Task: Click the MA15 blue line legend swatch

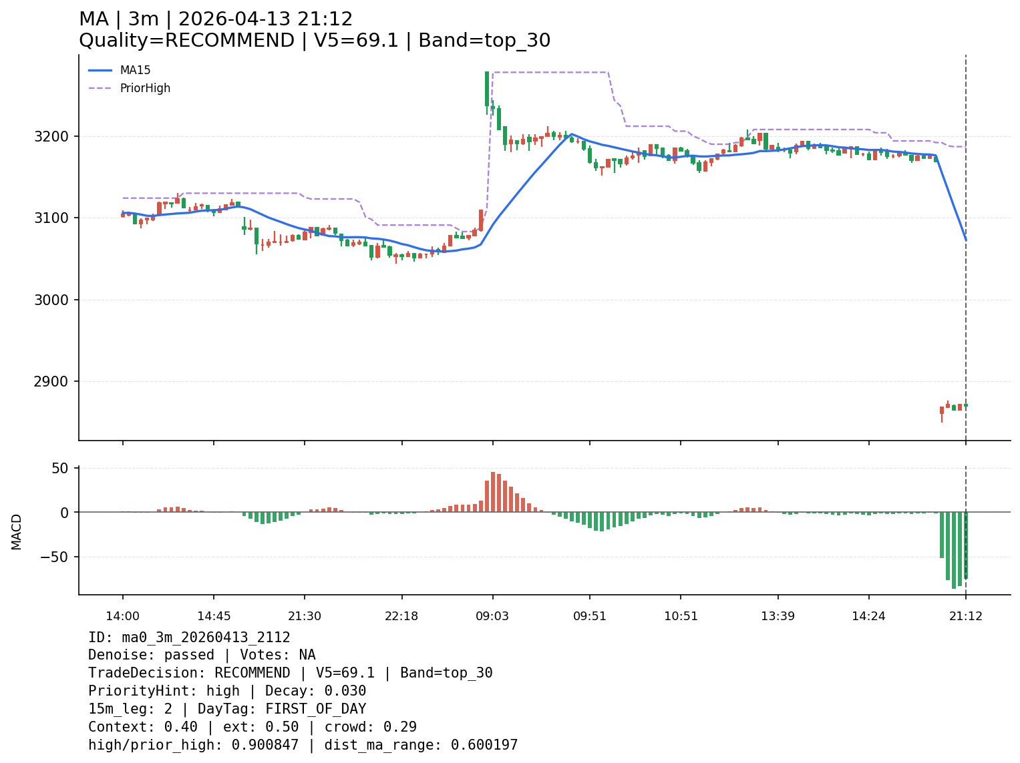Action: tap(100, 70)
